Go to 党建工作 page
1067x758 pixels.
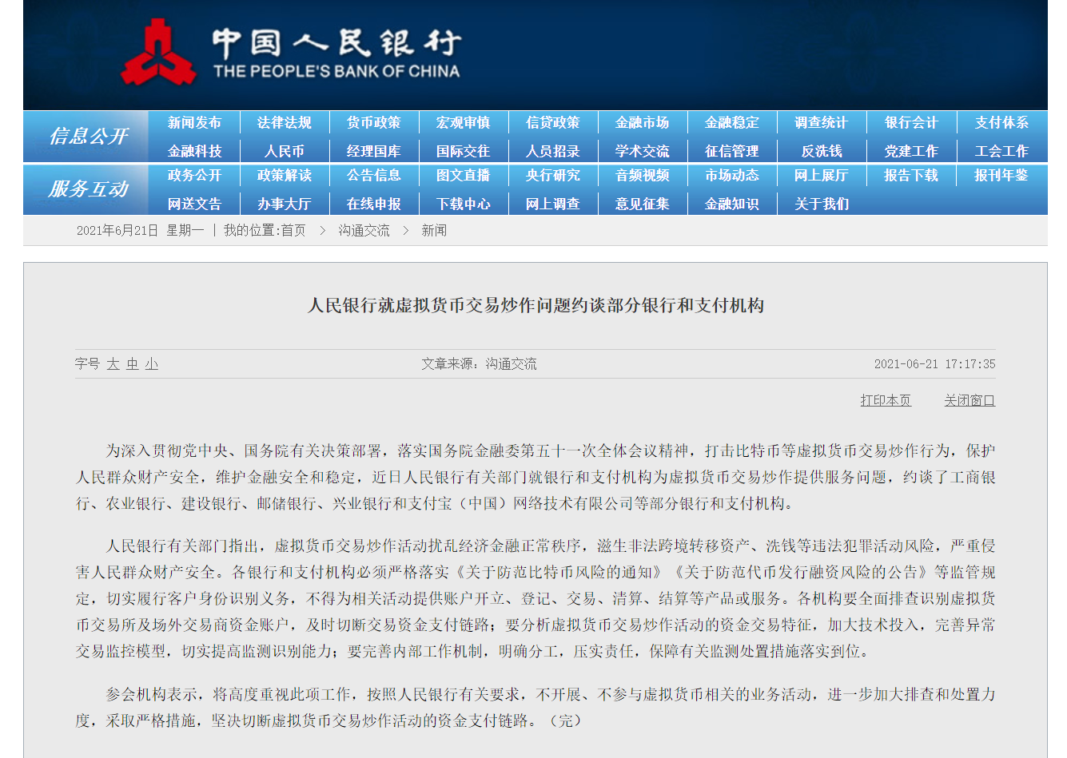[910, 151]
